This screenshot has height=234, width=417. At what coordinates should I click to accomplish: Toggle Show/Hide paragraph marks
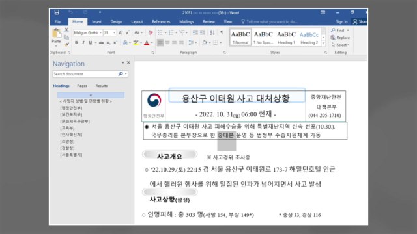[x=222, y=32]
